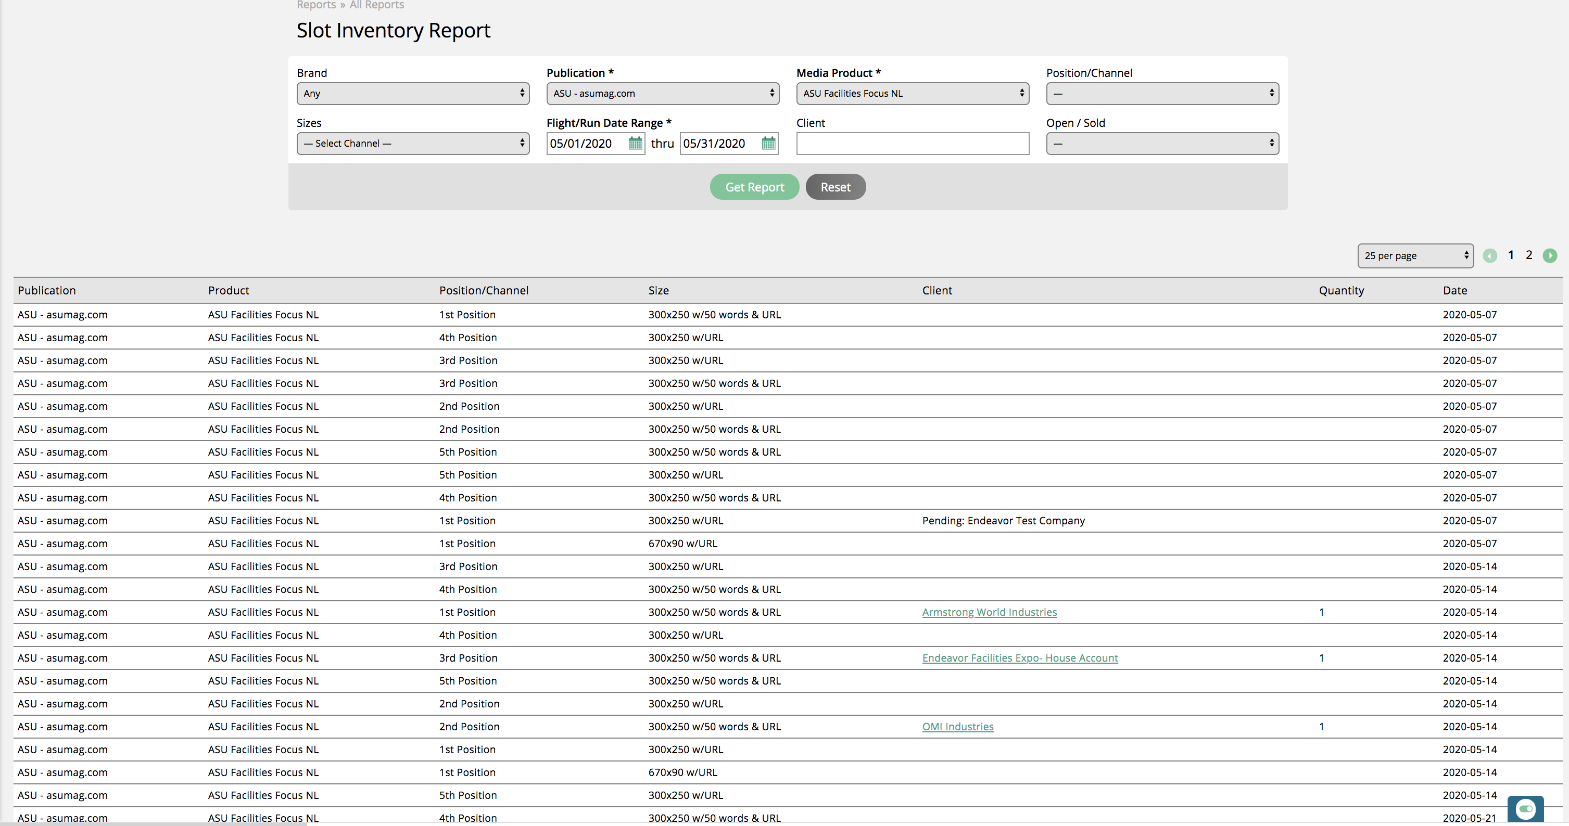Open the Media Product dropdown
The height and width of the screenshot is (826, 1569).
tap(913, 94)
